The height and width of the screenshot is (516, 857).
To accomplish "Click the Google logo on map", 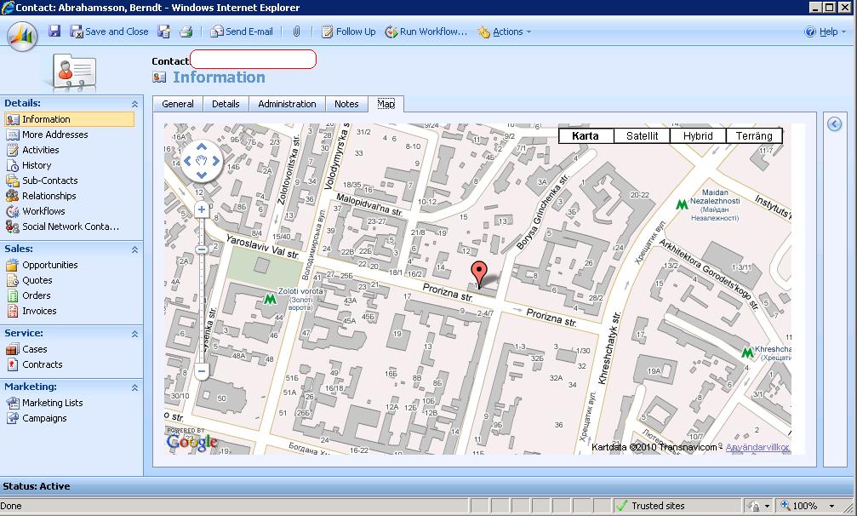I will coord(191,440).
